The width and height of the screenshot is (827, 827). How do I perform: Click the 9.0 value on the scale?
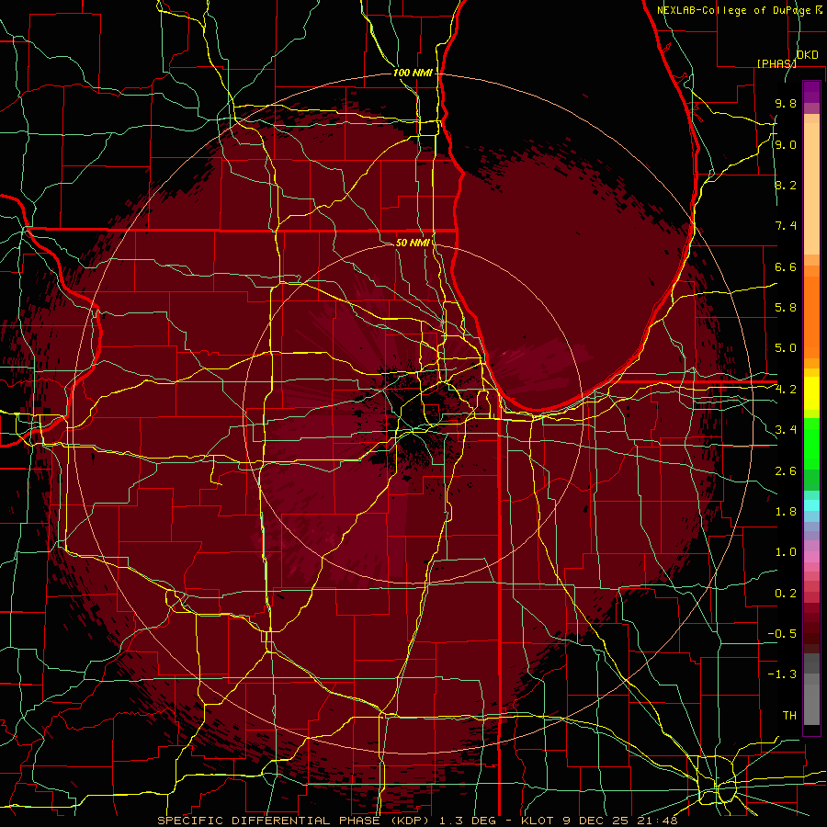pos(786,144)
